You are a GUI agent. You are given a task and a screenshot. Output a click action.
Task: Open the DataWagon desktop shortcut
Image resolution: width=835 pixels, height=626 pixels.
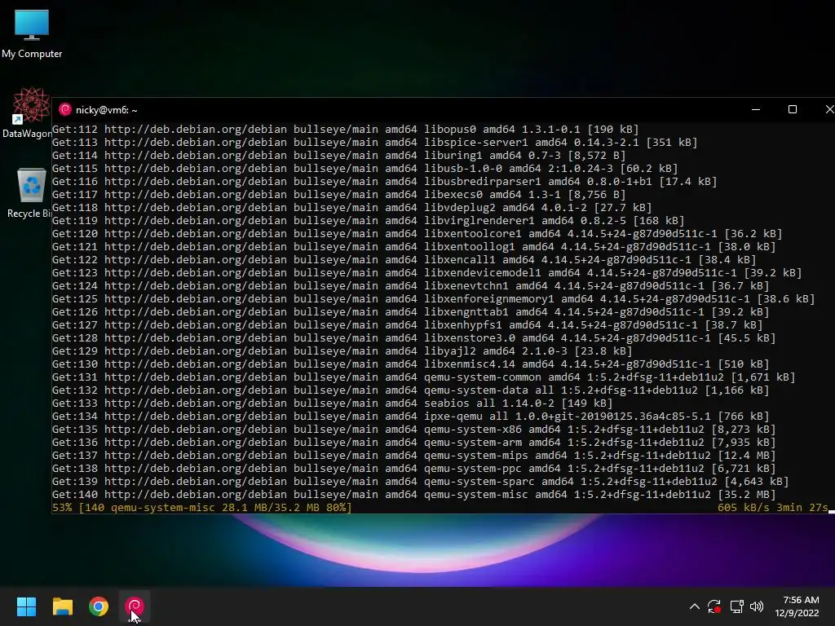click(27, 112)
